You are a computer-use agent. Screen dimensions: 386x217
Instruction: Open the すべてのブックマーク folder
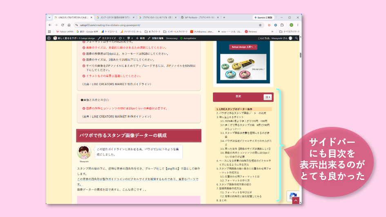click(289, 32)
